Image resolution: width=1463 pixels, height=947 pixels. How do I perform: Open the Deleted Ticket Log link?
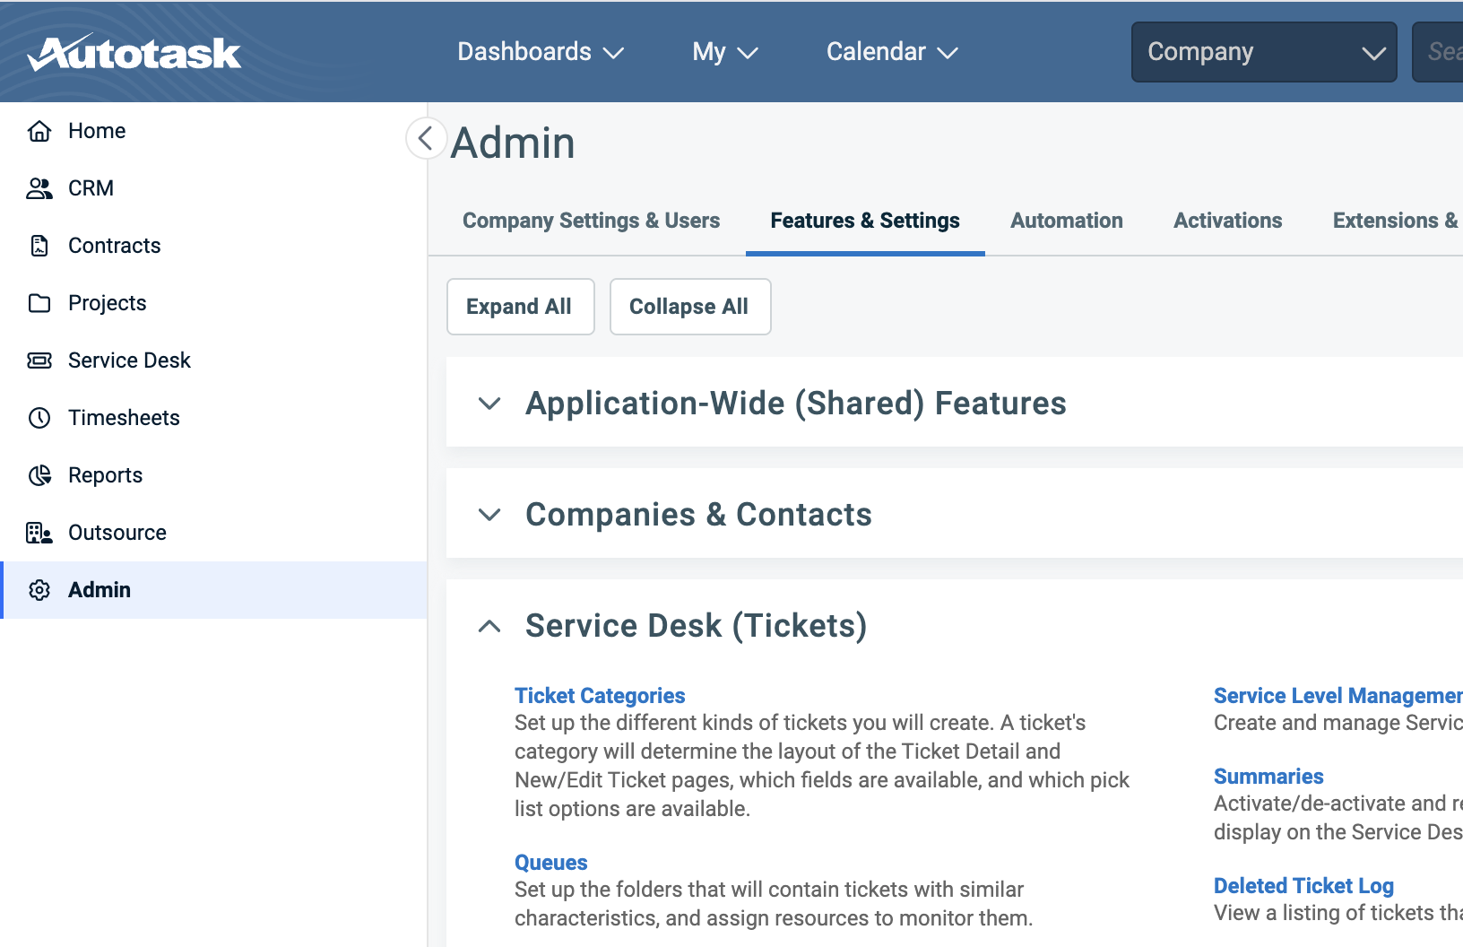1303,886
